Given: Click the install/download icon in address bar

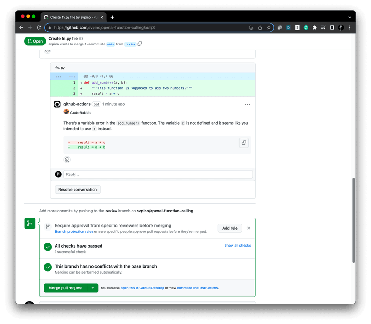Looking at the screenshot, I should click(252, 28).
